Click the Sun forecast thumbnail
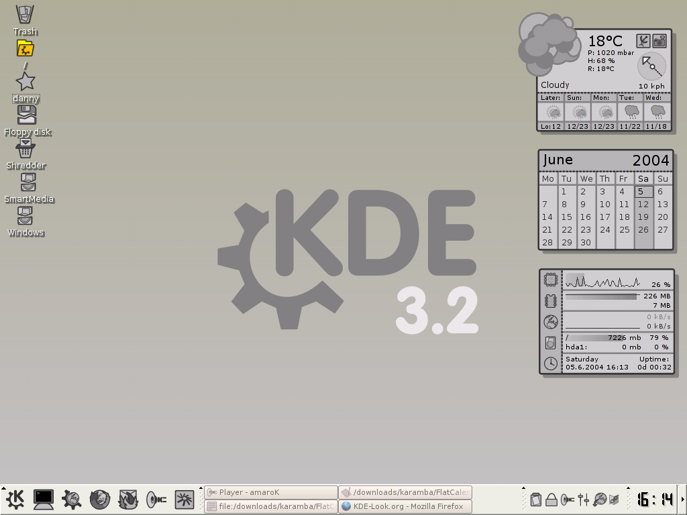 (x=578, y=112)
